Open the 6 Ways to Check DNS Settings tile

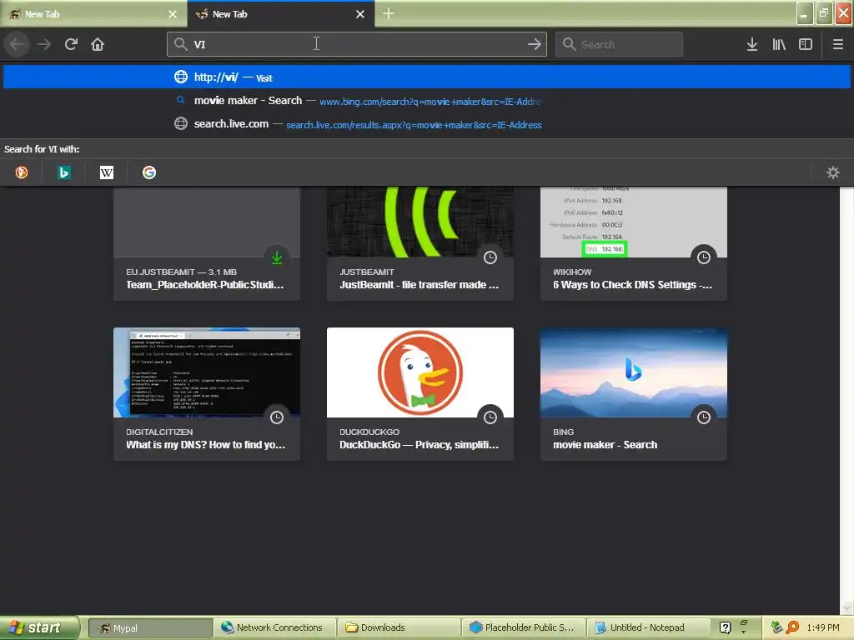click(634, 243)
